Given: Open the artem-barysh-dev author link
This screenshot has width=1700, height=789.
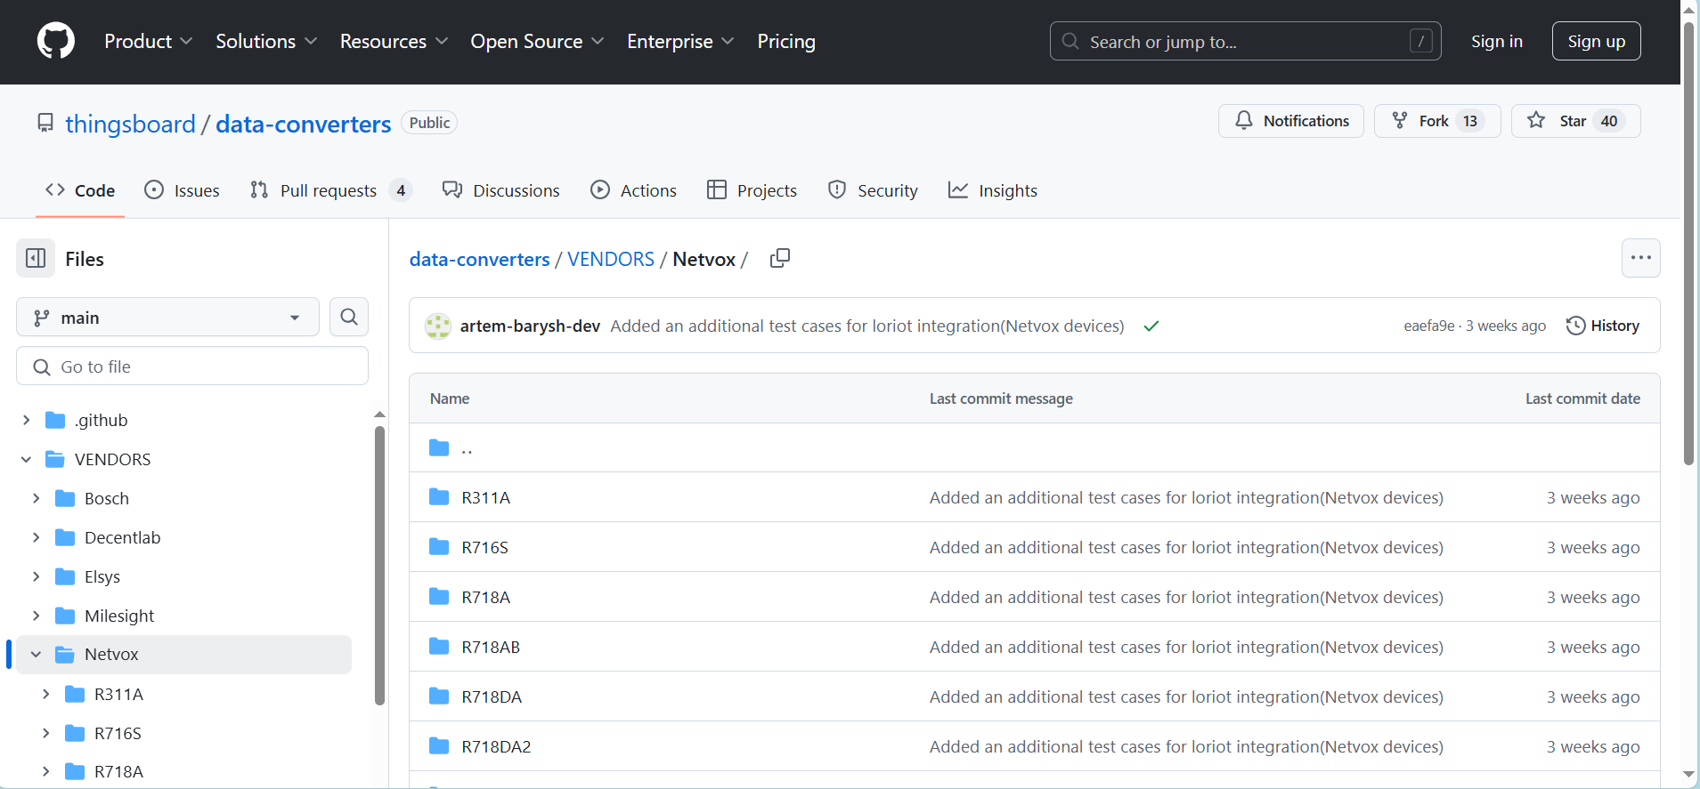Looking at the screenshot, I should click(530, 326).
